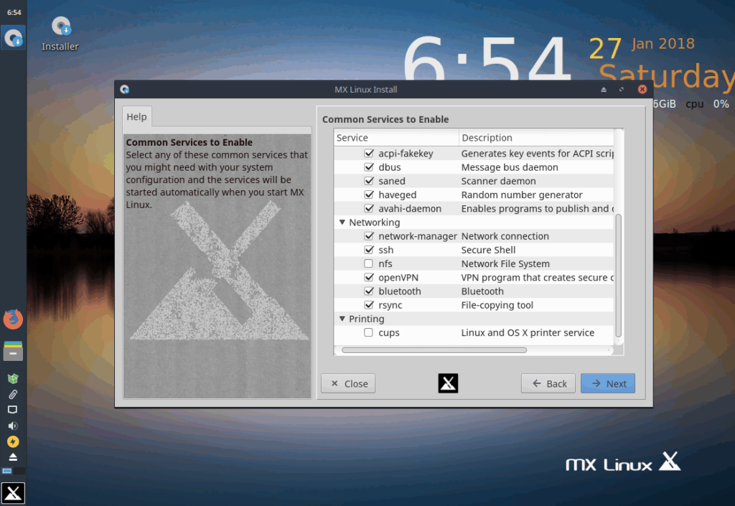
Task: Click the horizontal scrollbar of services list
Action: pyautogui.click(x=434, y=350)
